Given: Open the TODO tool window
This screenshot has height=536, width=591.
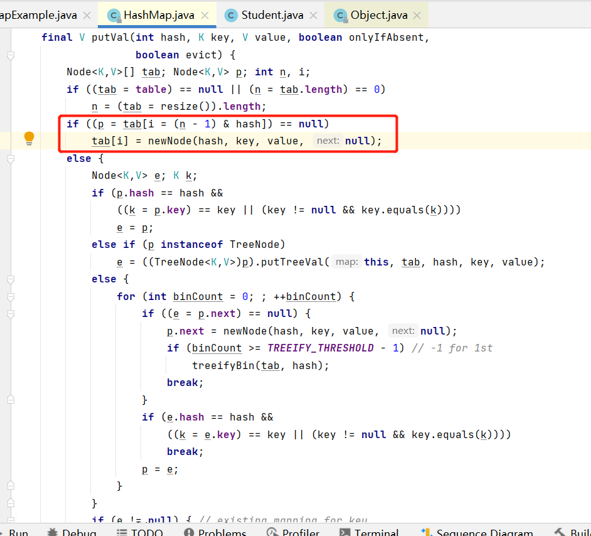Looking at the screenshot, I should click(140, 532).
